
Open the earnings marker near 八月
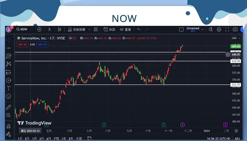tap(104, 125)
